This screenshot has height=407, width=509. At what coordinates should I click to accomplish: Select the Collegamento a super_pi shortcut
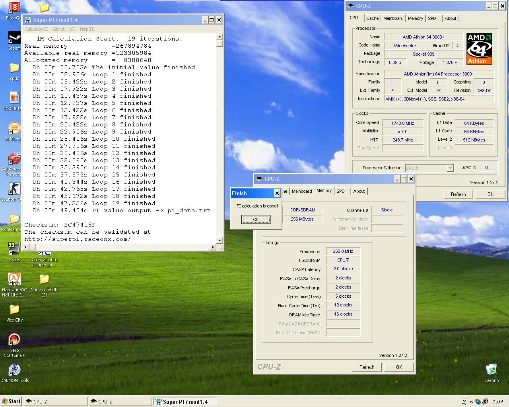click(x=44, y=259)
